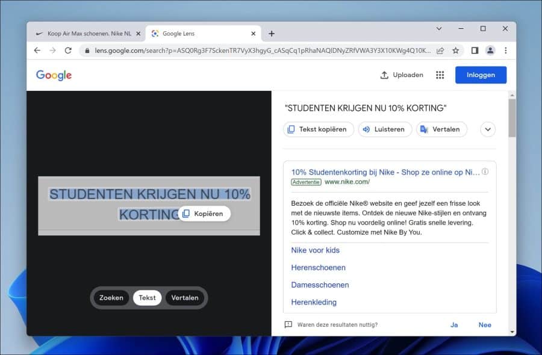Open the www.nike.com/ URL
The image size is (542, 355).
(347, 182)
